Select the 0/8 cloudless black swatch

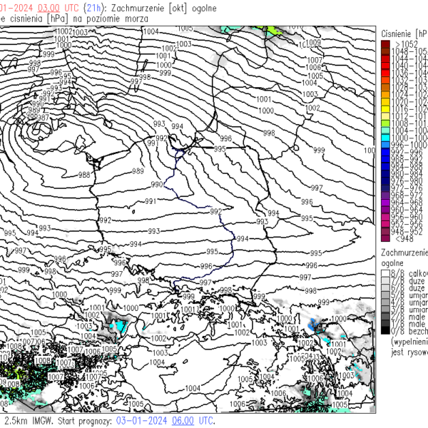(385, 331)
